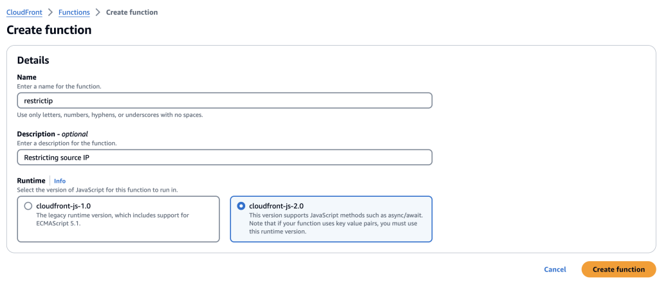
Task: Click the CloudFront breadcrumb link
Action: [x=24, y=12]
